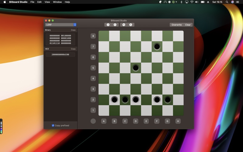The height and width of the screenshot is (152, 243).
Task: Toggle the Copy prefixed checkbox
Action: 53,126
